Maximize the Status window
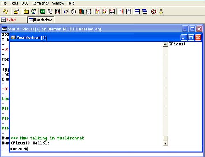 (x=192, y=29)
